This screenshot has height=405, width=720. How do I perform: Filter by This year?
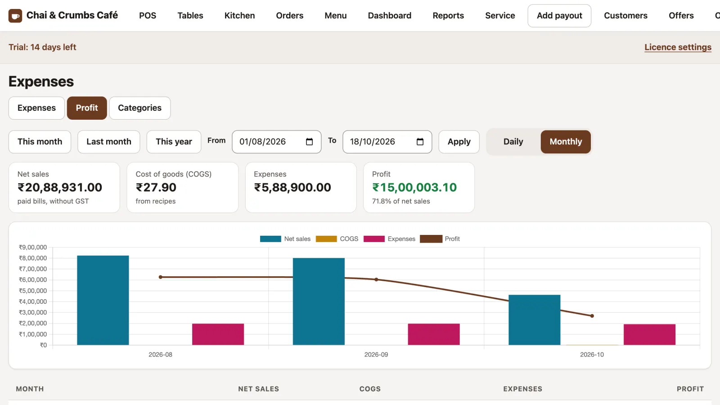coord(174,142)
